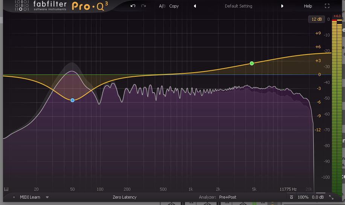Click the yellow EQ curve near 1k

pos(191,73)
